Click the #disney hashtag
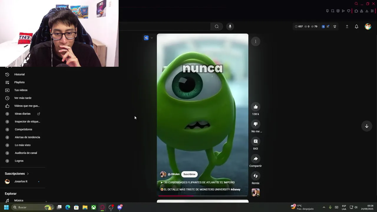 tap(235, 190)
